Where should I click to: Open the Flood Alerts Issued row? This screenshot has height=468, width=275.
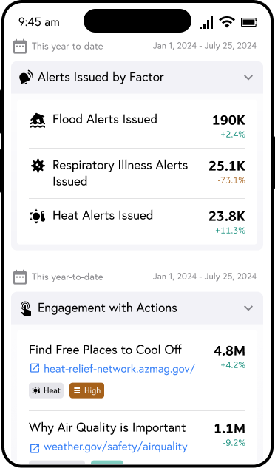pyautogui.click(x=137, y=125)
